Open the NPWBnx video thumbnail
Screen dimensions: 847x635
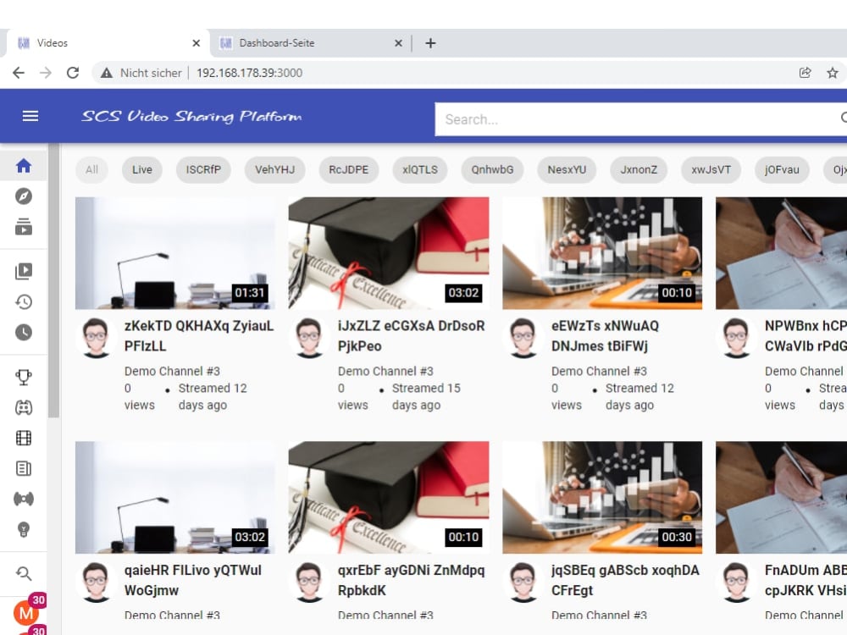pos(781,253)
